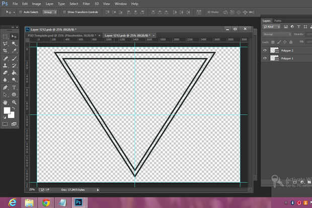Image resolution: width=312 pixels, height=208 pixels.
Task: Filter layers by type layer icon
Action: click(x=298, y=27)
